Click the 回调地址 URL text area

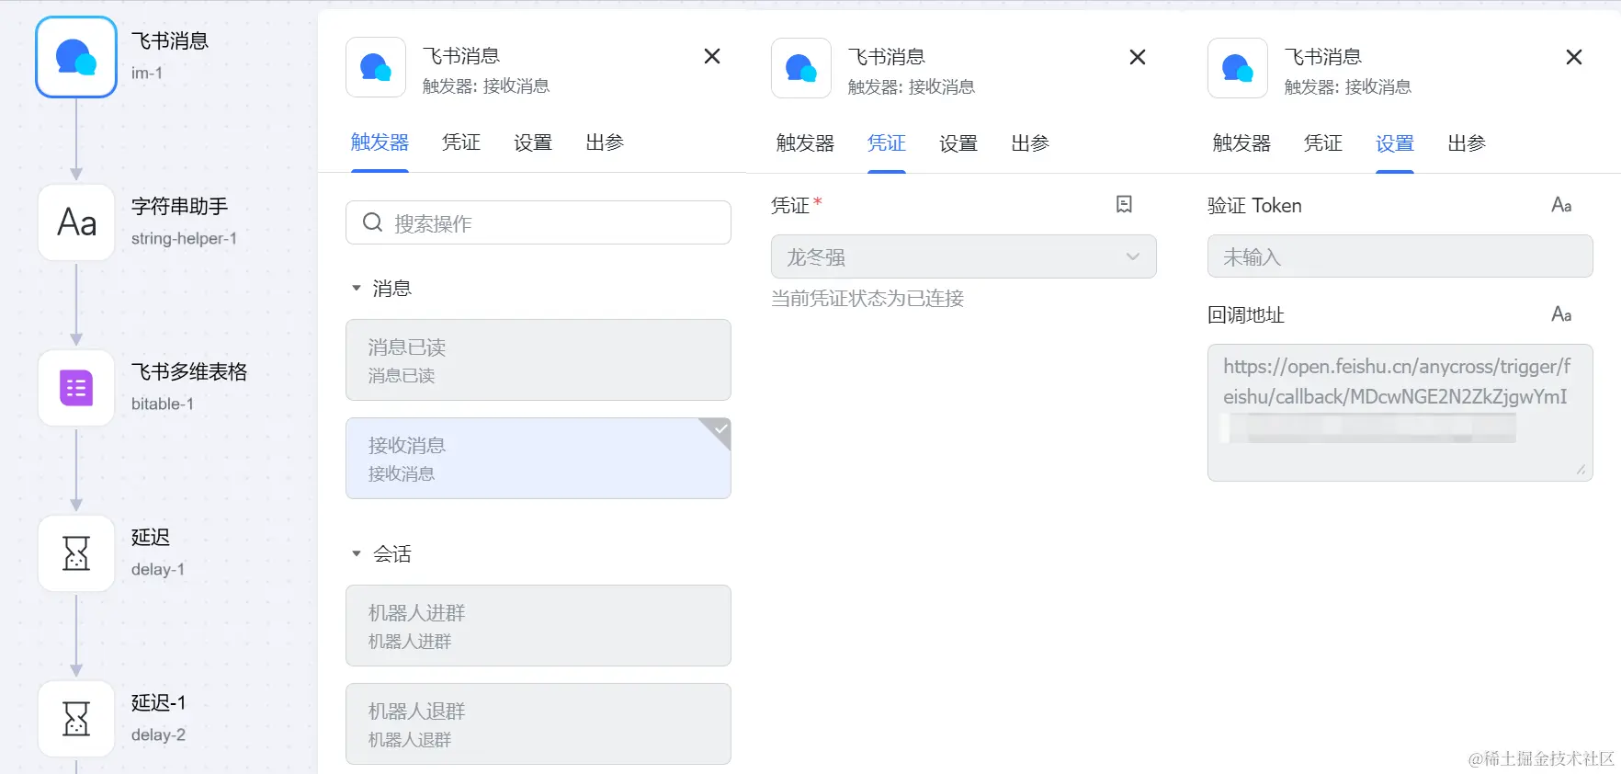(1400, 413)
